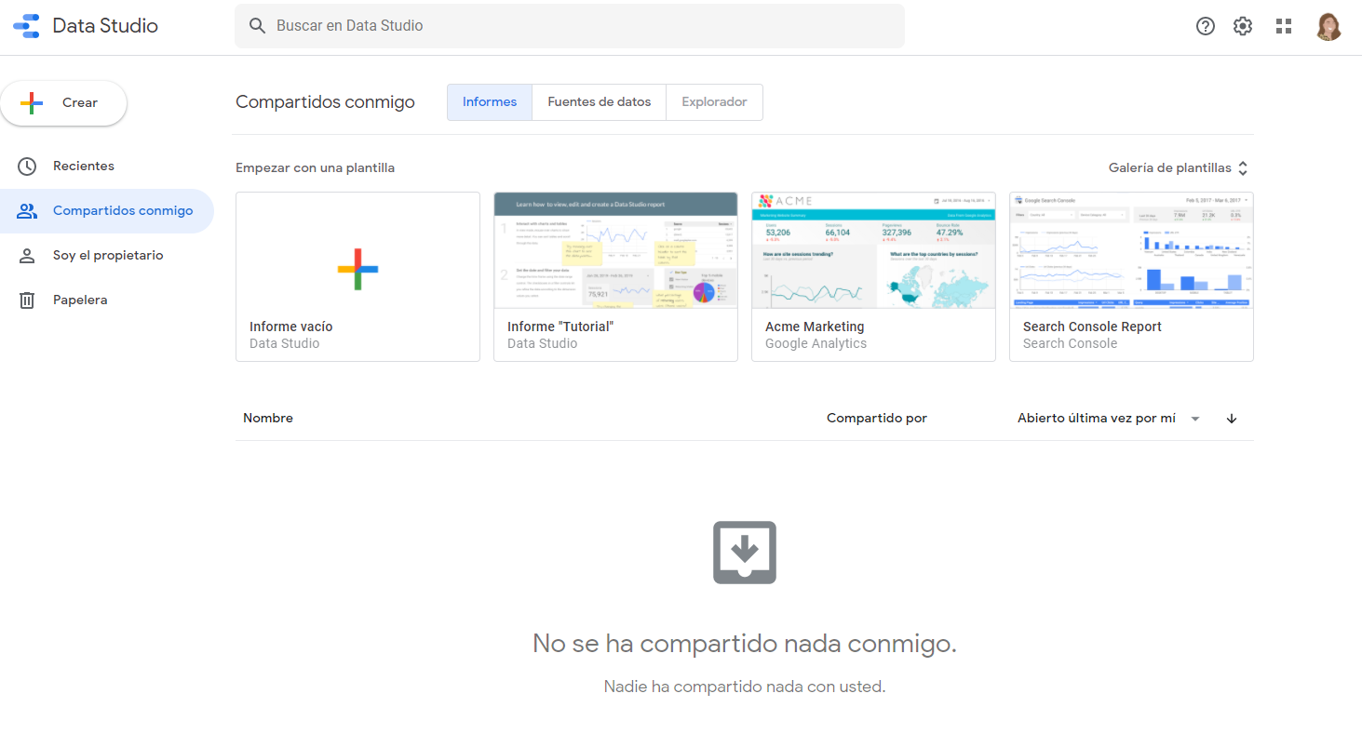Viewport: 1362px width, 747px height.
Task: Click the Search Console Report card title
Action: tap(1092, 327)
